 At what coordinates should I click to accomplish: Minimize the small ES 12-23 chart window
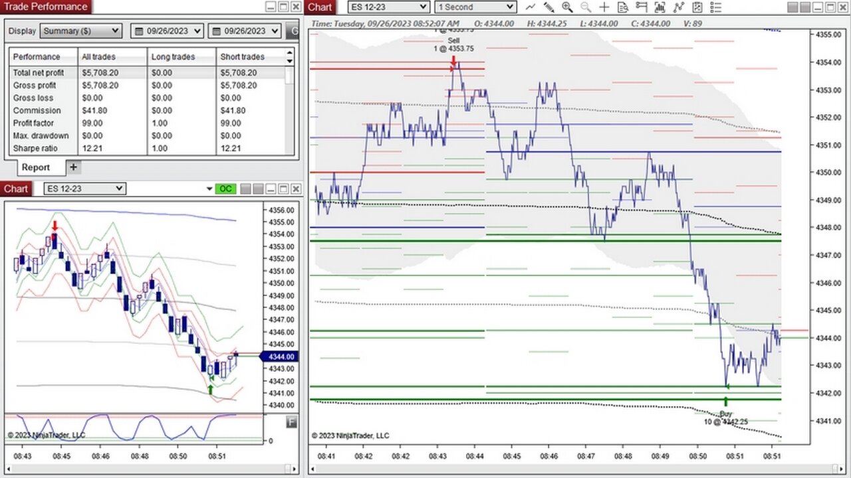[271, 189]
